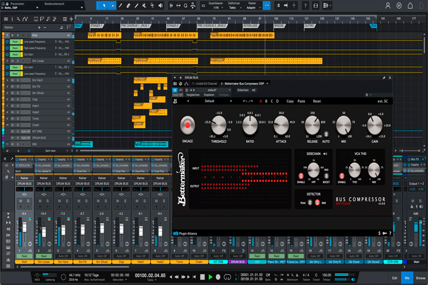Click Paste in the Bettermaker toolbar

tap(301, 101)
